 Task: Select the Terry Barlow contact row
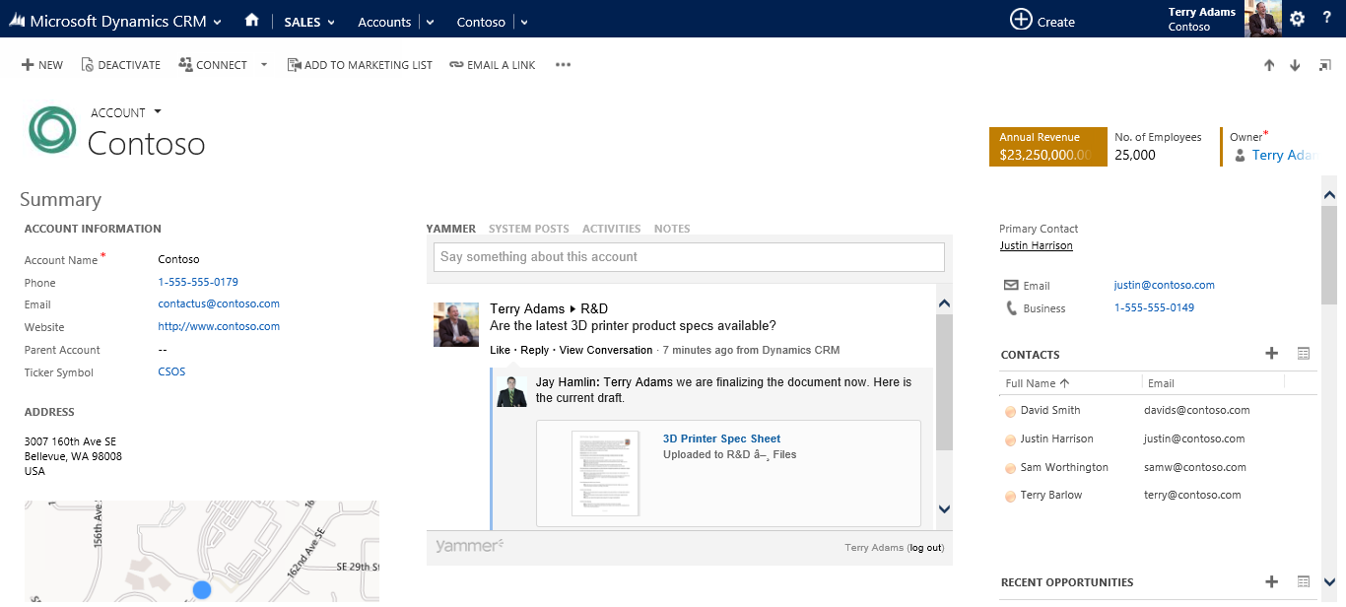pos(1158,496)
